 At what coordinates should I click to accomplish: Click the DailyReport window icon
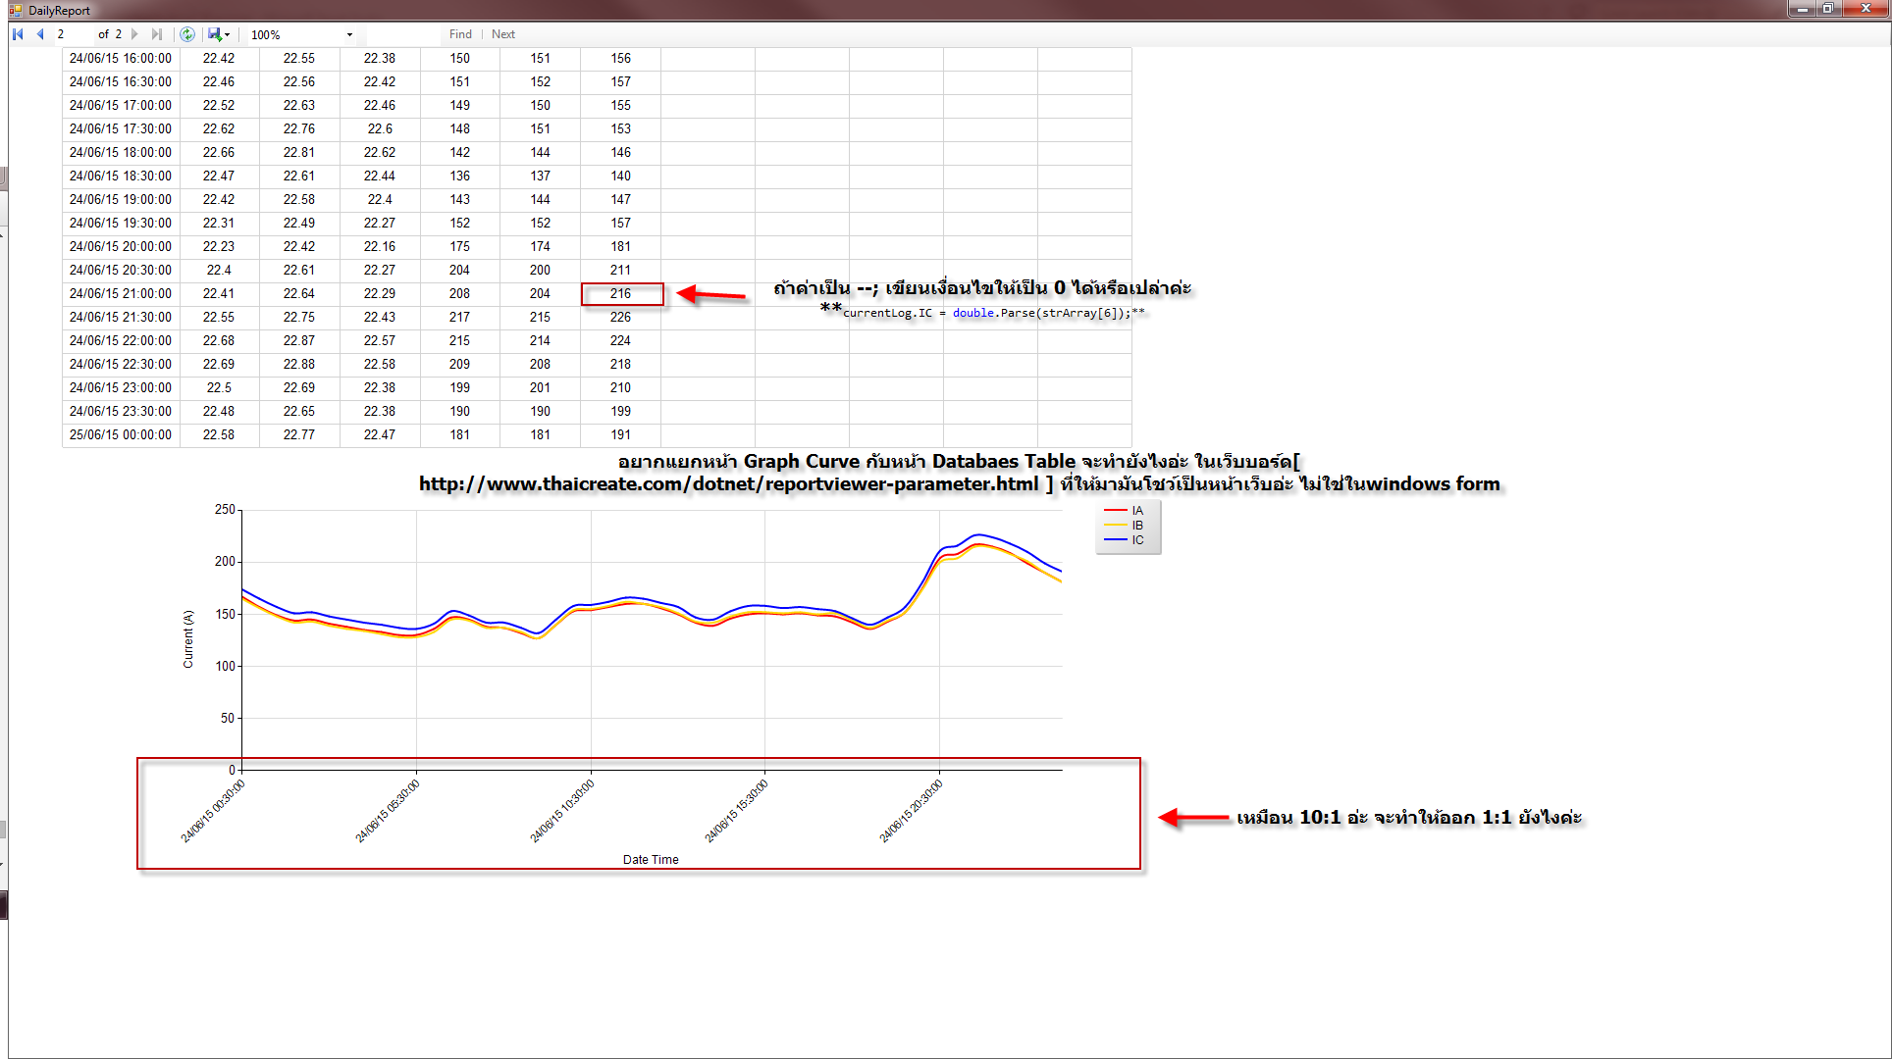(15, 10)
